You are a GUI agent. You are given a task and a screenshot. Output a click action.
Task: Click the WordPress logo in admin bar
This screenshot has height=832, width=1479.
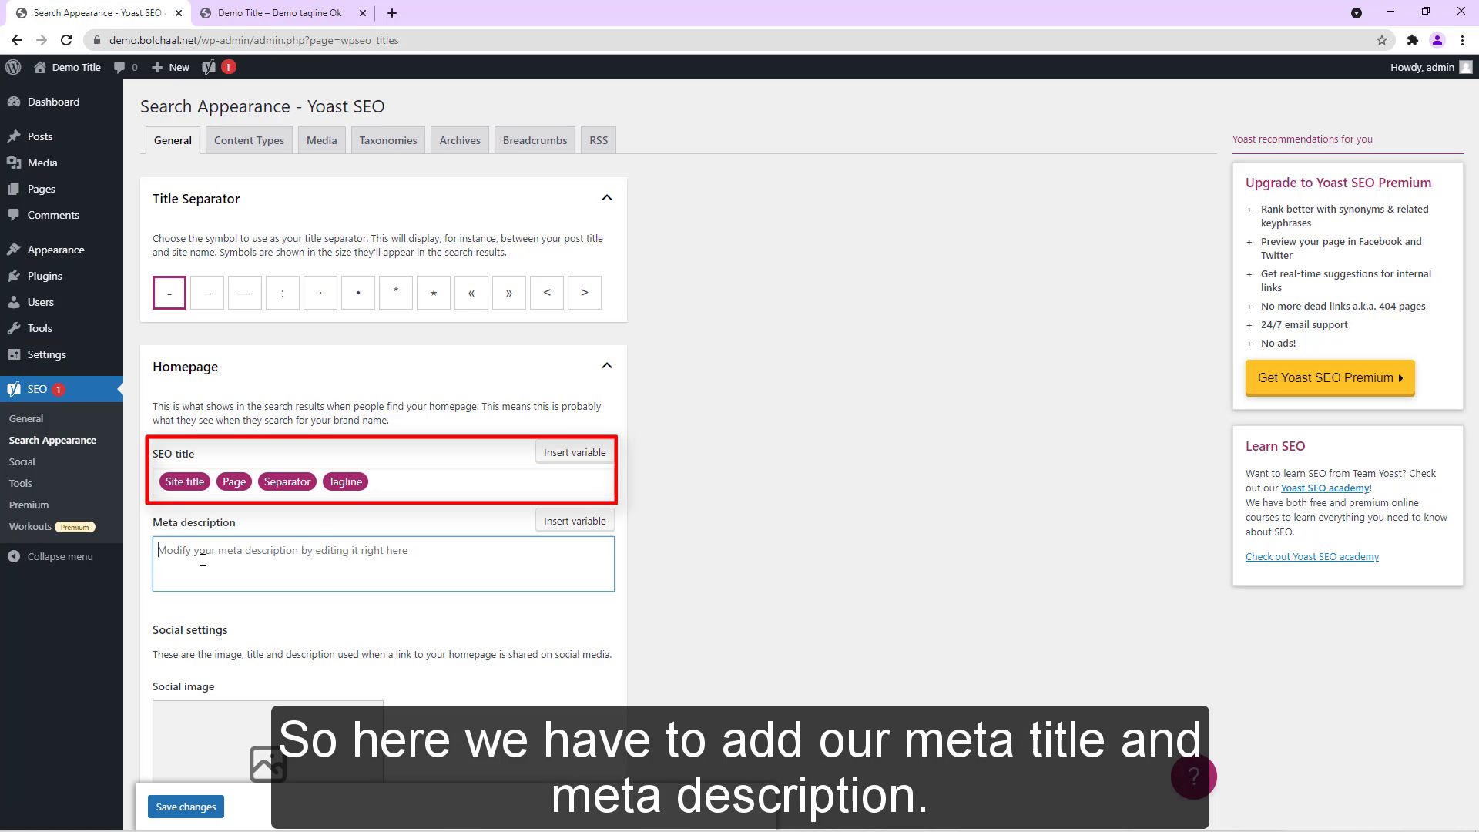pyautogui.click(x=13, y=67)
